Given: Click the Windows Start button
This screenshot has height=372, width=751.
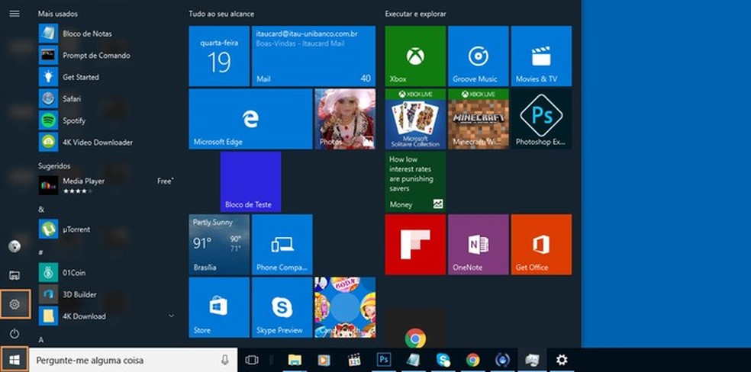Looking at the screenshot, I should pos(15,360).
